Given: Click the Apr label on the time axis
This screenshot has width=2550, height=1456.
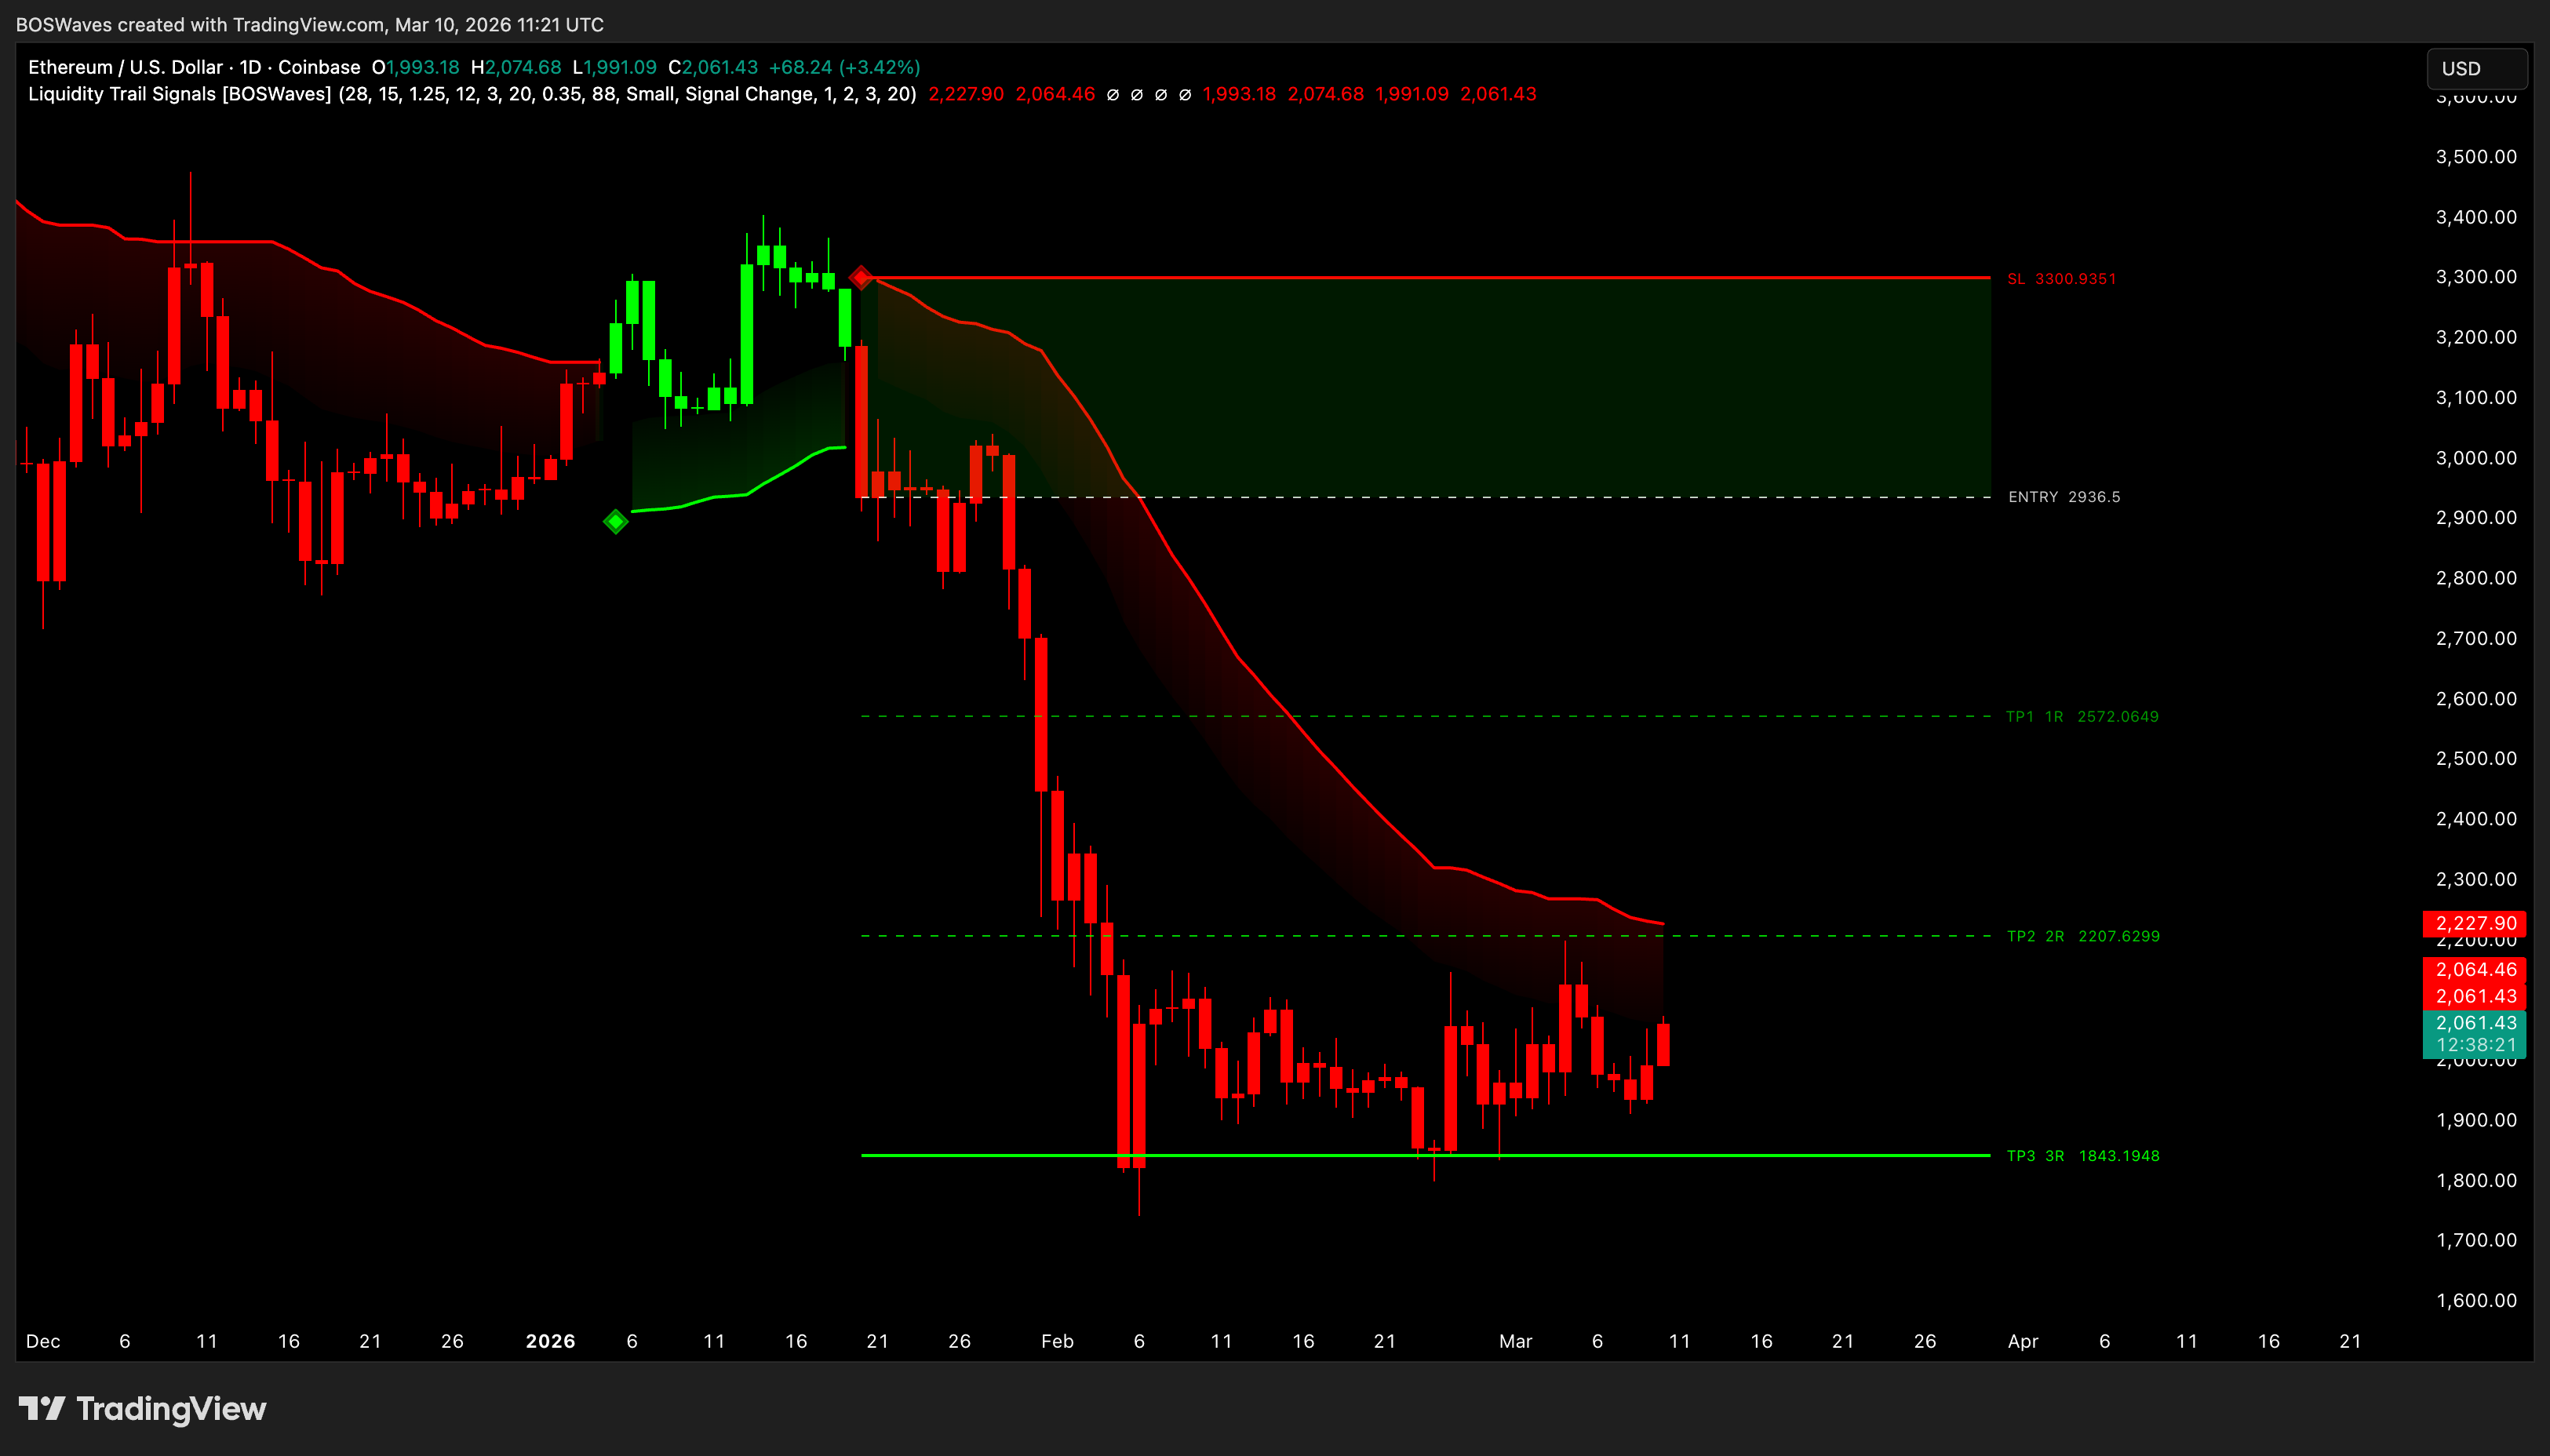Looking at the screenshot, I should click(x=2023, y=1341).
